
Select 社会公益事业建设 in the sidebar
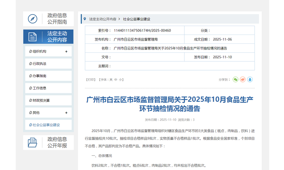pyautogui.click(x=46, y=125)
